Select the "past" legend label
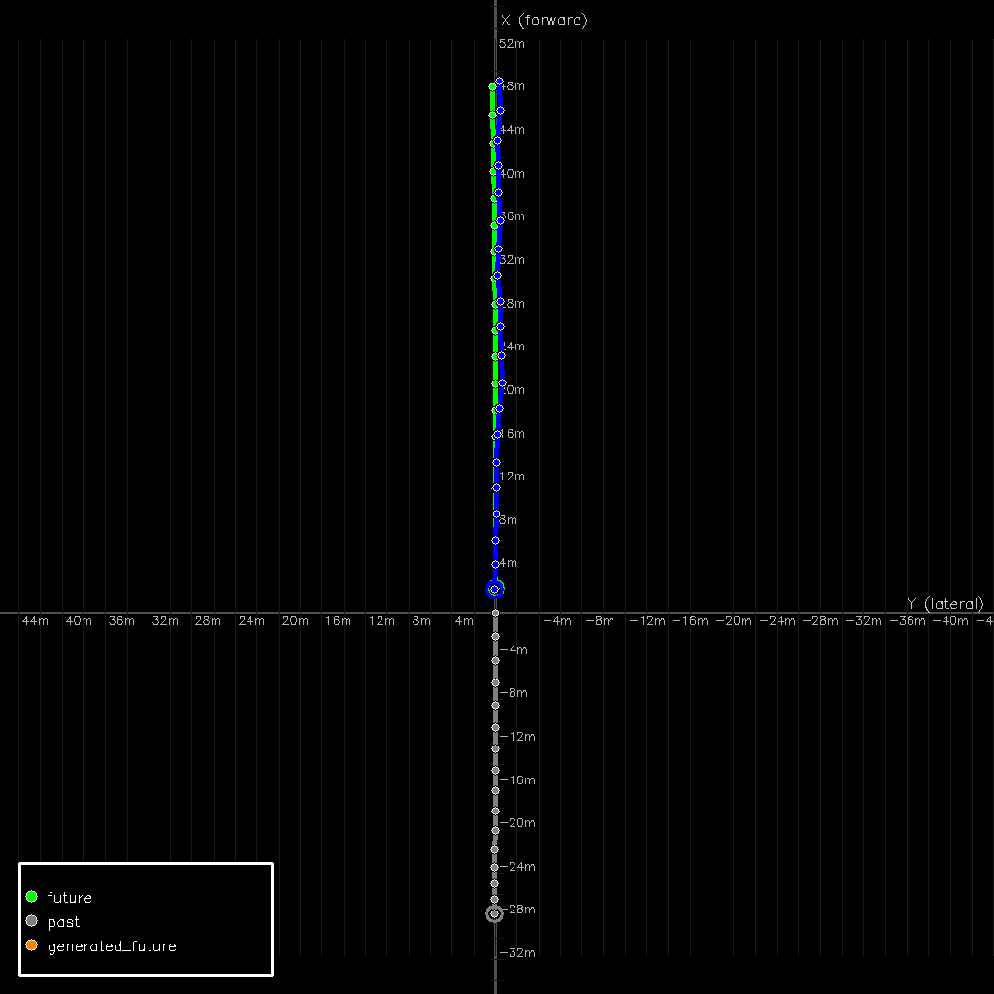 tap(63, 922)
